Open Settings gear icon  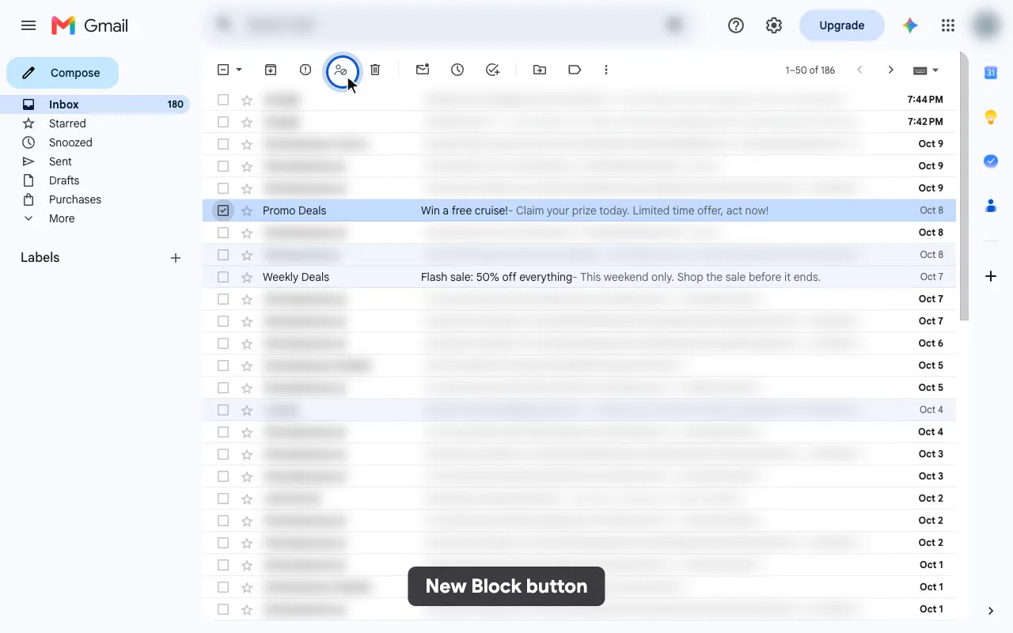coord(774,25)
